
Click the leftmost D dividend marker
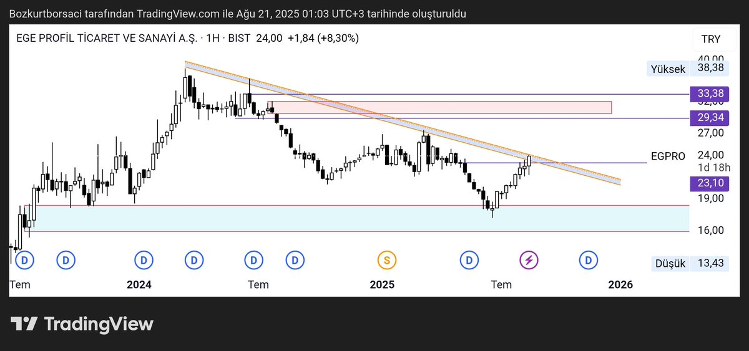coord(25,260)
